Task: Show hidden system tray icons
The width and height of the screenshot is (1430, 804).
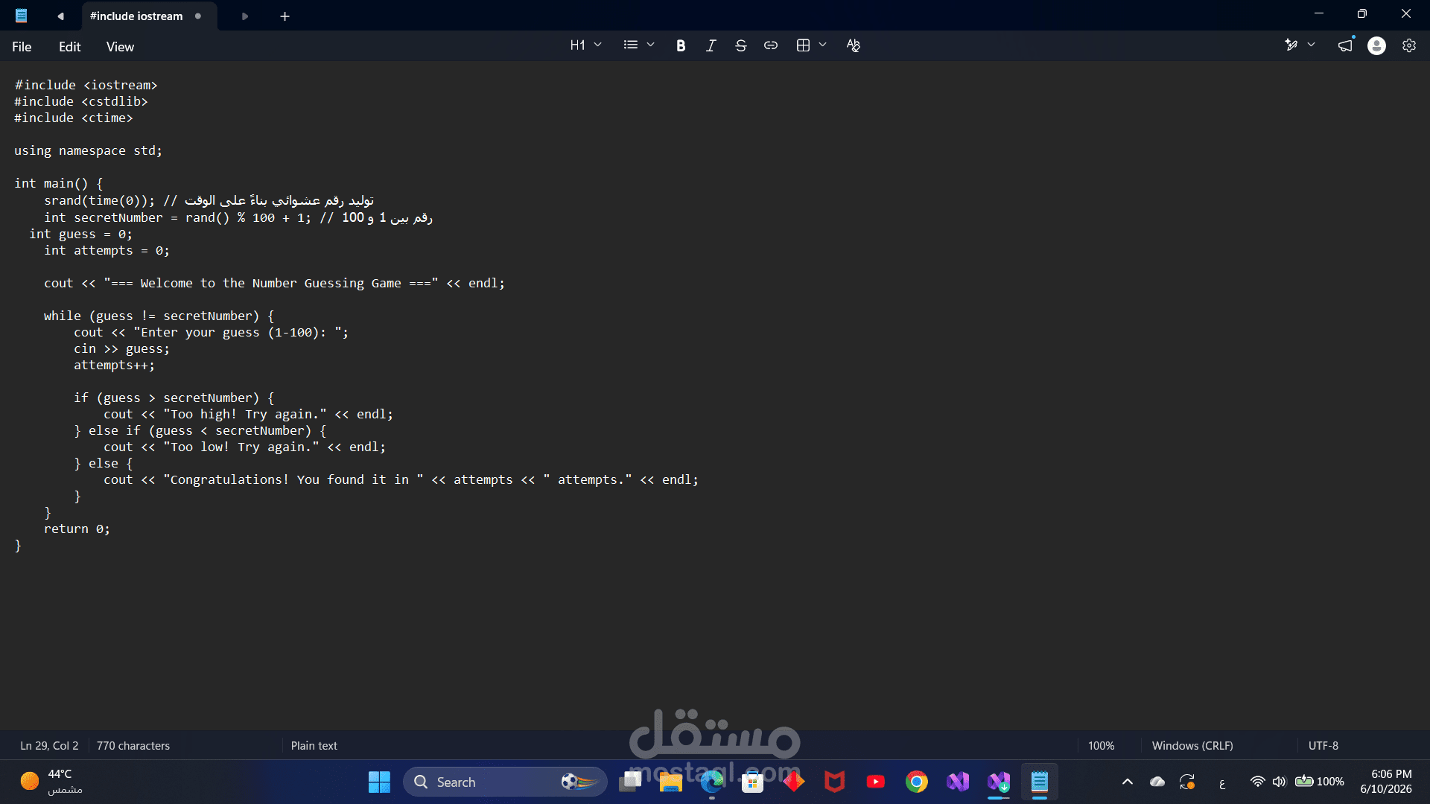Action: pos(1128,782)
